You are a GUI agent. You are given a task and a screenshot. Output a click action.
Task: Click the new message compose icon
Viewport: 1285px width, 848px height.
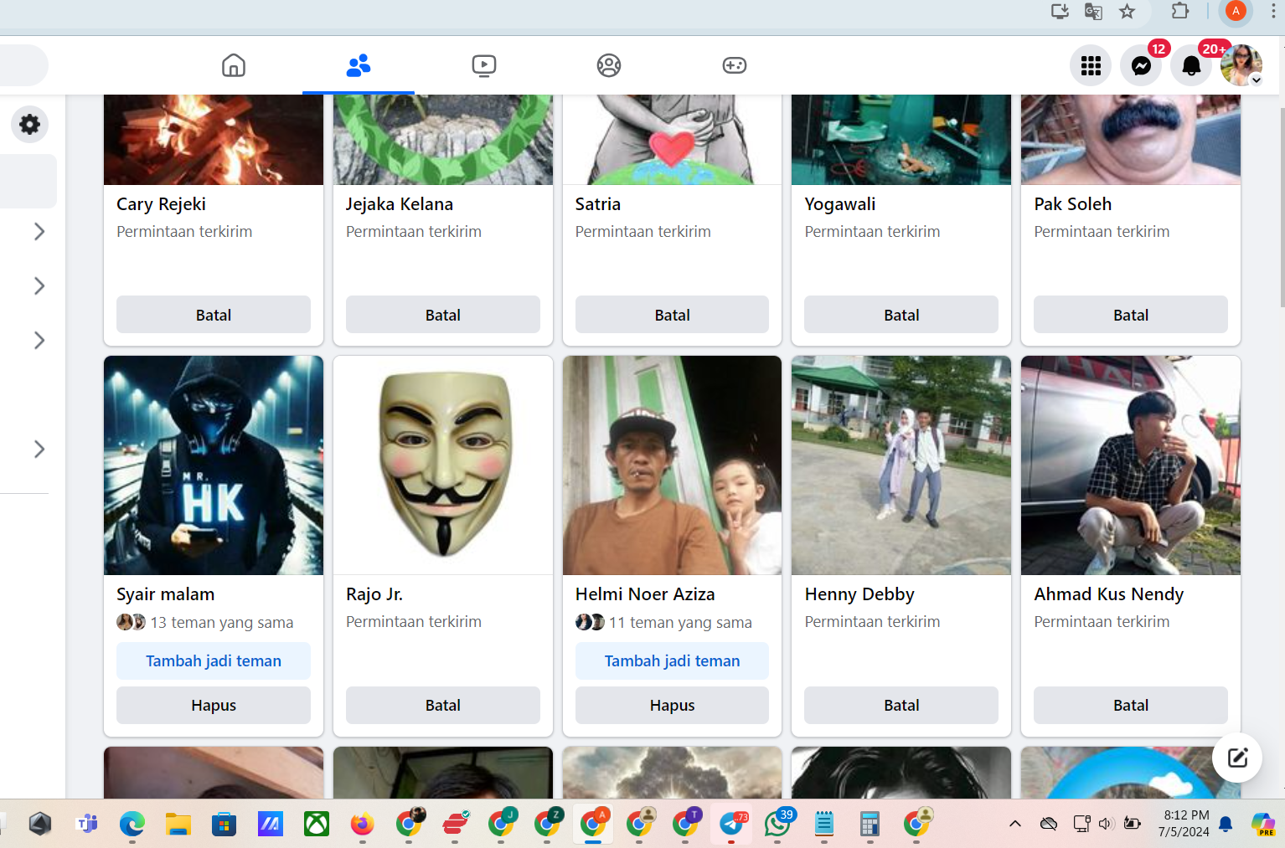[1237, 758]
